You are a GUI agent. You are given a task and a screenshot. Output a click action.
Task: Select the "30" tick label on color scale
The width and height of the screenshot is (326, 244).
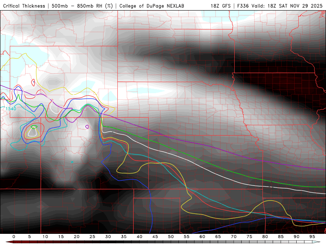coord(108,237)
